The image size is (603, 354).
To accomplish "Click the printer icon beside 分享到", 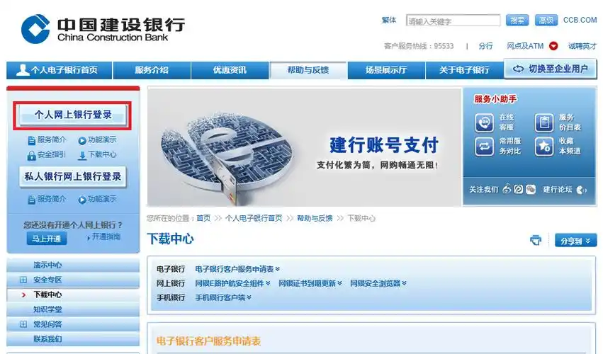I will click(x=536, y=241).
